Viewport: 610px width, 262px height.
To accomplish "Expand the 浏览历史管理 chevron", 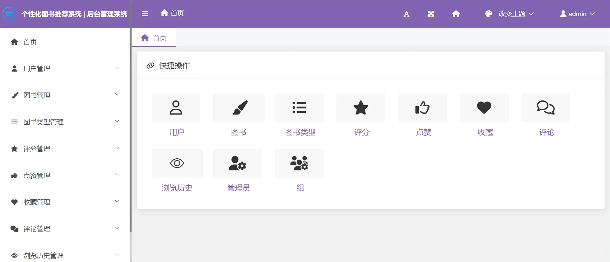I will [x=117, y=255].
